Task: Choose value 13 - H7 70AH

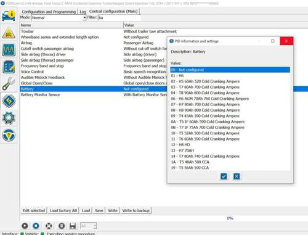Action: (x=230, y=150)
